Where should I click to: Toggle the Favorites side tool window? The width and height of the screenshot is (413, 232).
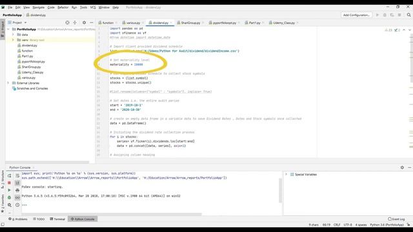click(x=3, y=204)
